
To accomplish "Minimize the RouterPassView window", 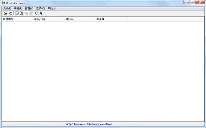I will [186, 2].
